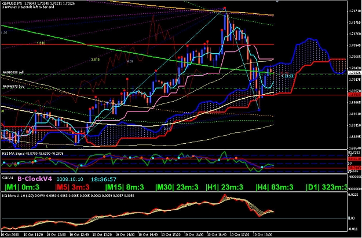The image size is (362, 238).
Task: Click the 1.618 Fibonacci level label
Action: click(41, 43)
